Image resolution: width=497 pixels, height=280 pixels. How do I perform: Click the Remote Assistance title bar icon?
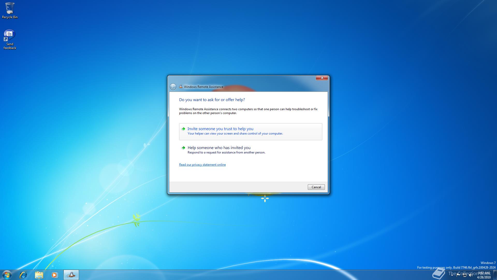coord(181,87)
